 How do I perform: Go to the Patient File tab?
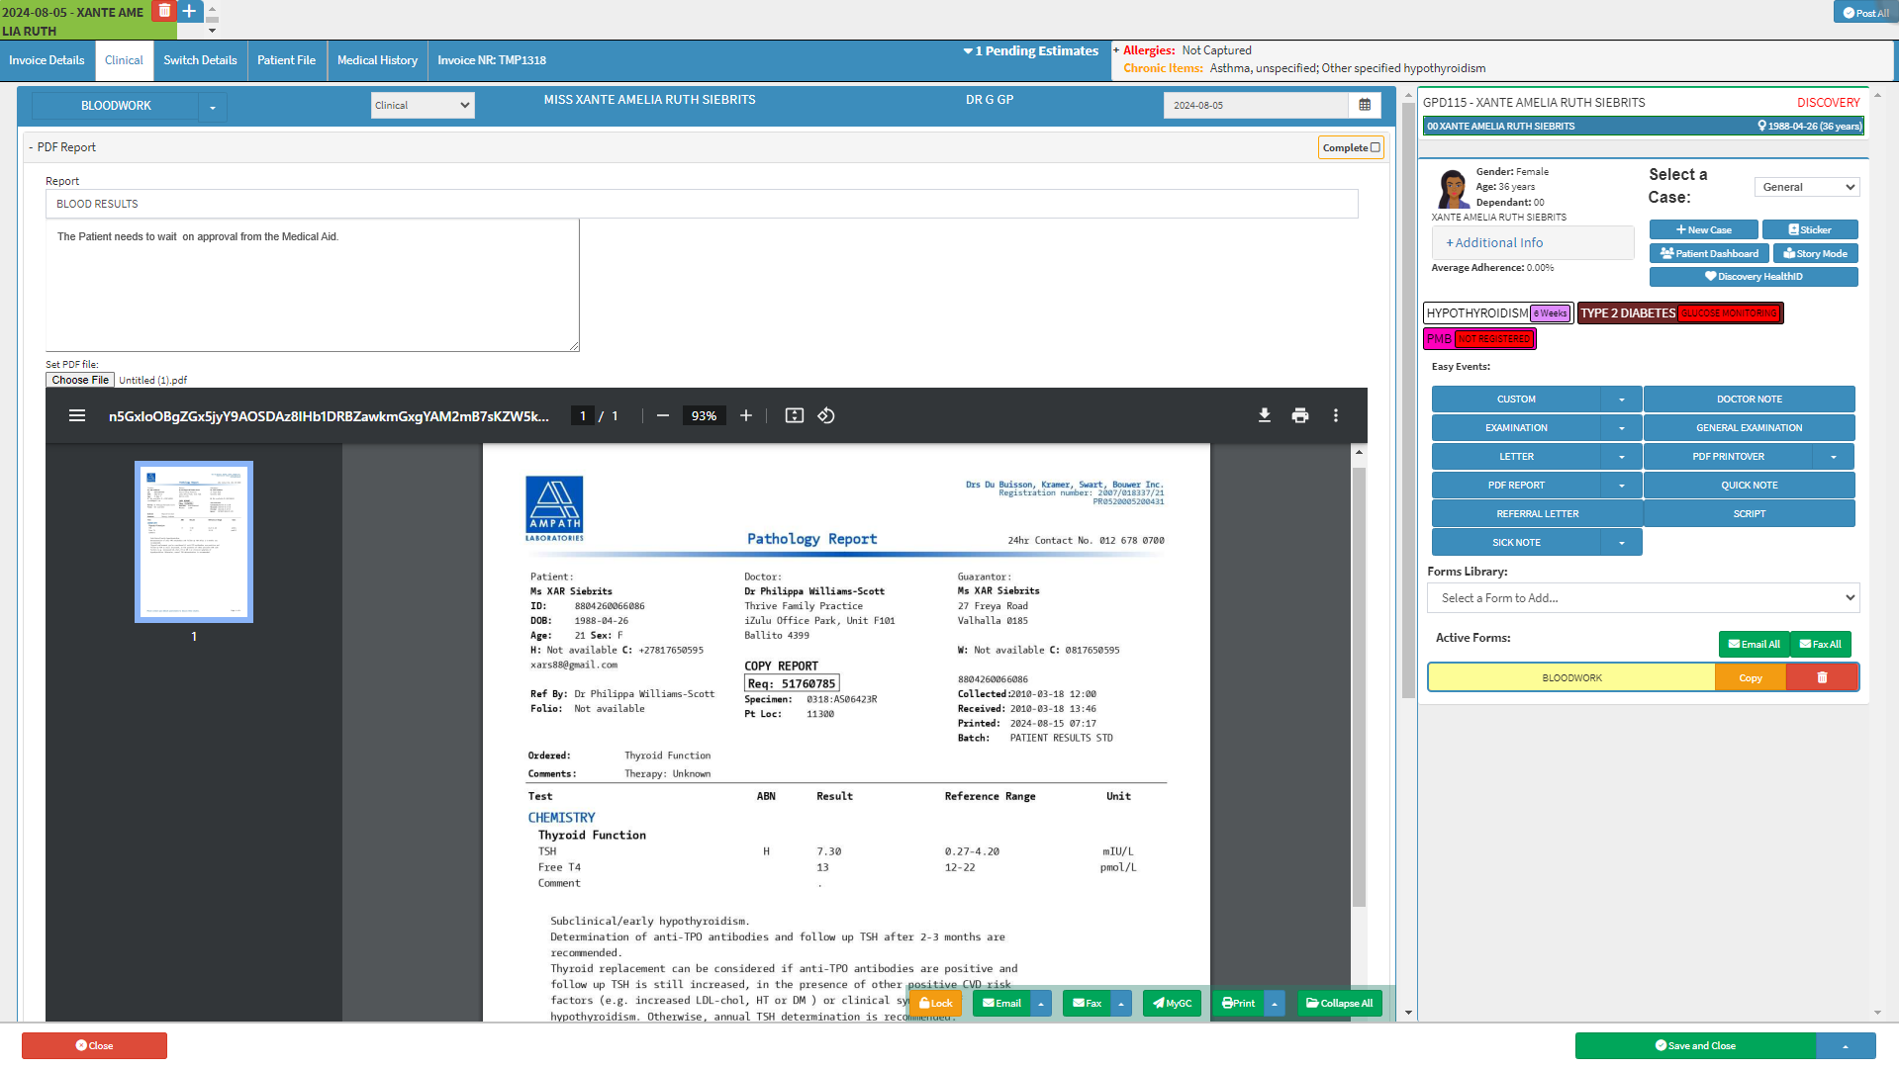286,60
